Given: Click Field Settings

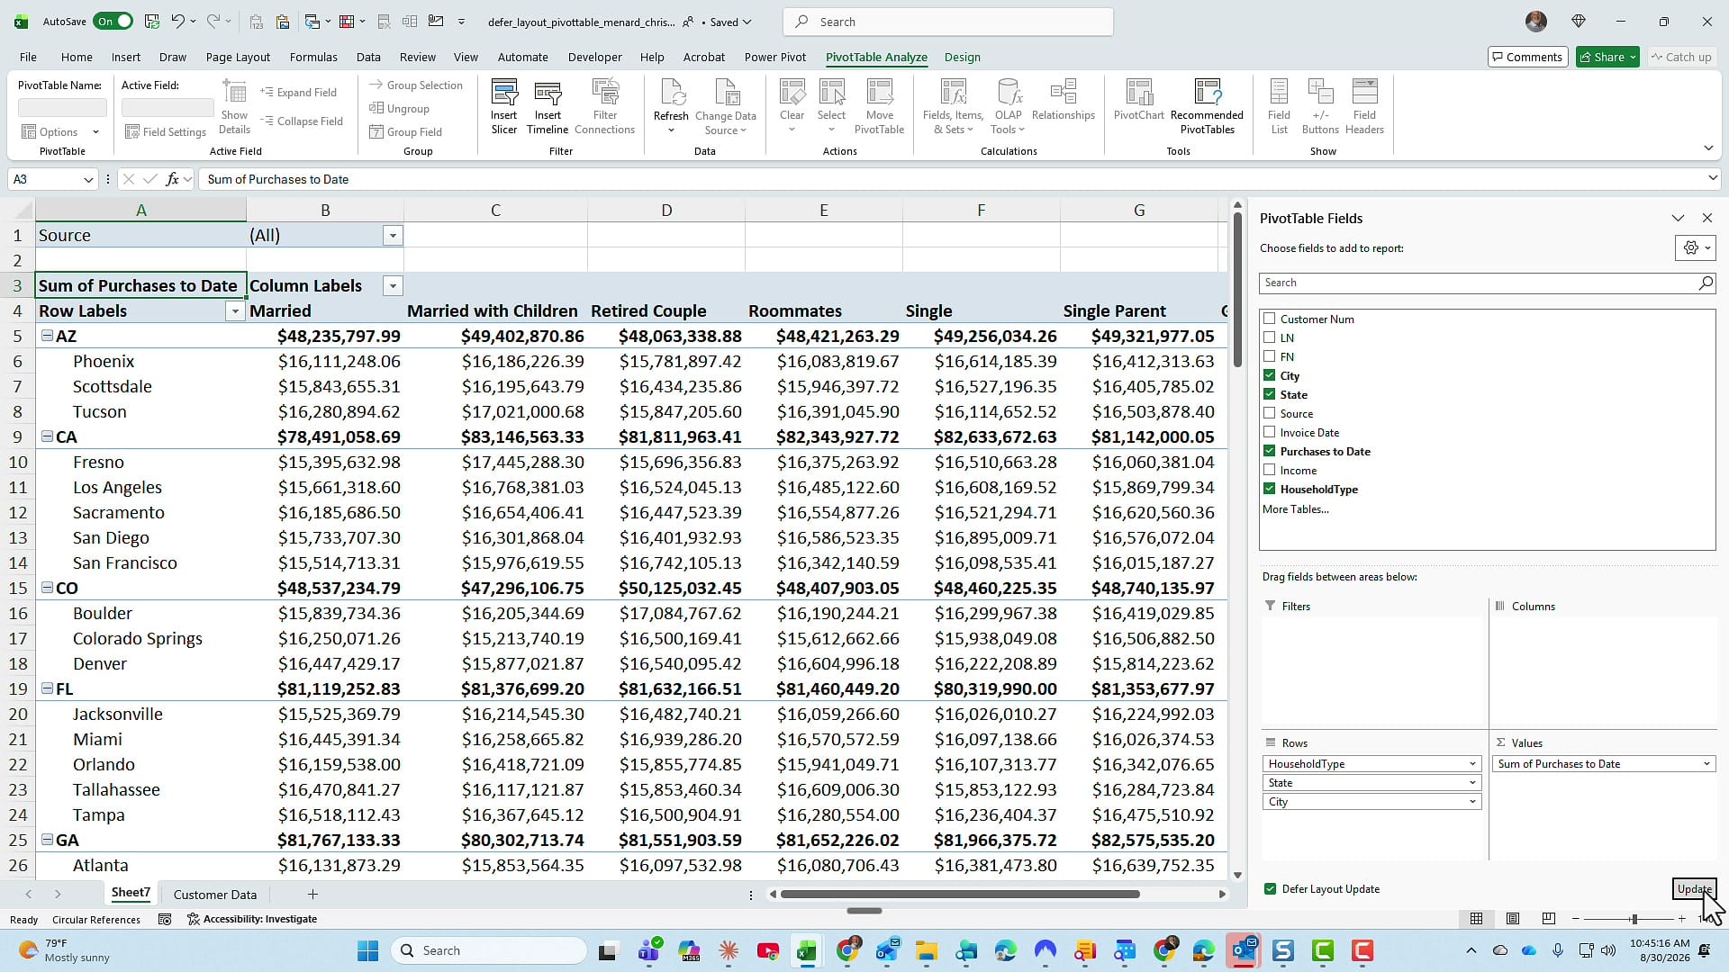Looking at the screenshot, I should tap(166, 132).
